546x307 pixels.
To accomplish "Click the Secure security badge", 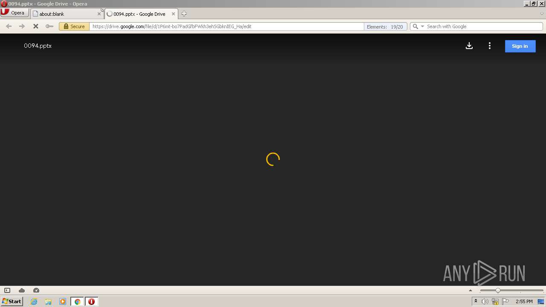I will [74, 26].
